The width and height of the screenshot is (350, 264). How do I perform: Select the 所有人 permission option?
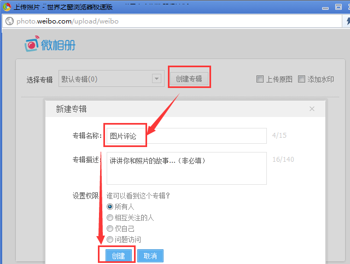point(110,207)
